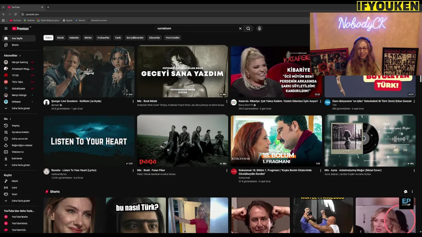Go back in Chrome
422x237 pixels.
4,14
